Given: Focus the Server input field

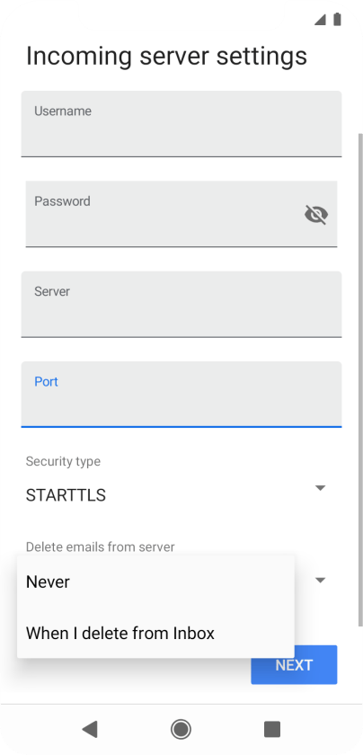Looking at the screenshot, I should pos(181,305).
